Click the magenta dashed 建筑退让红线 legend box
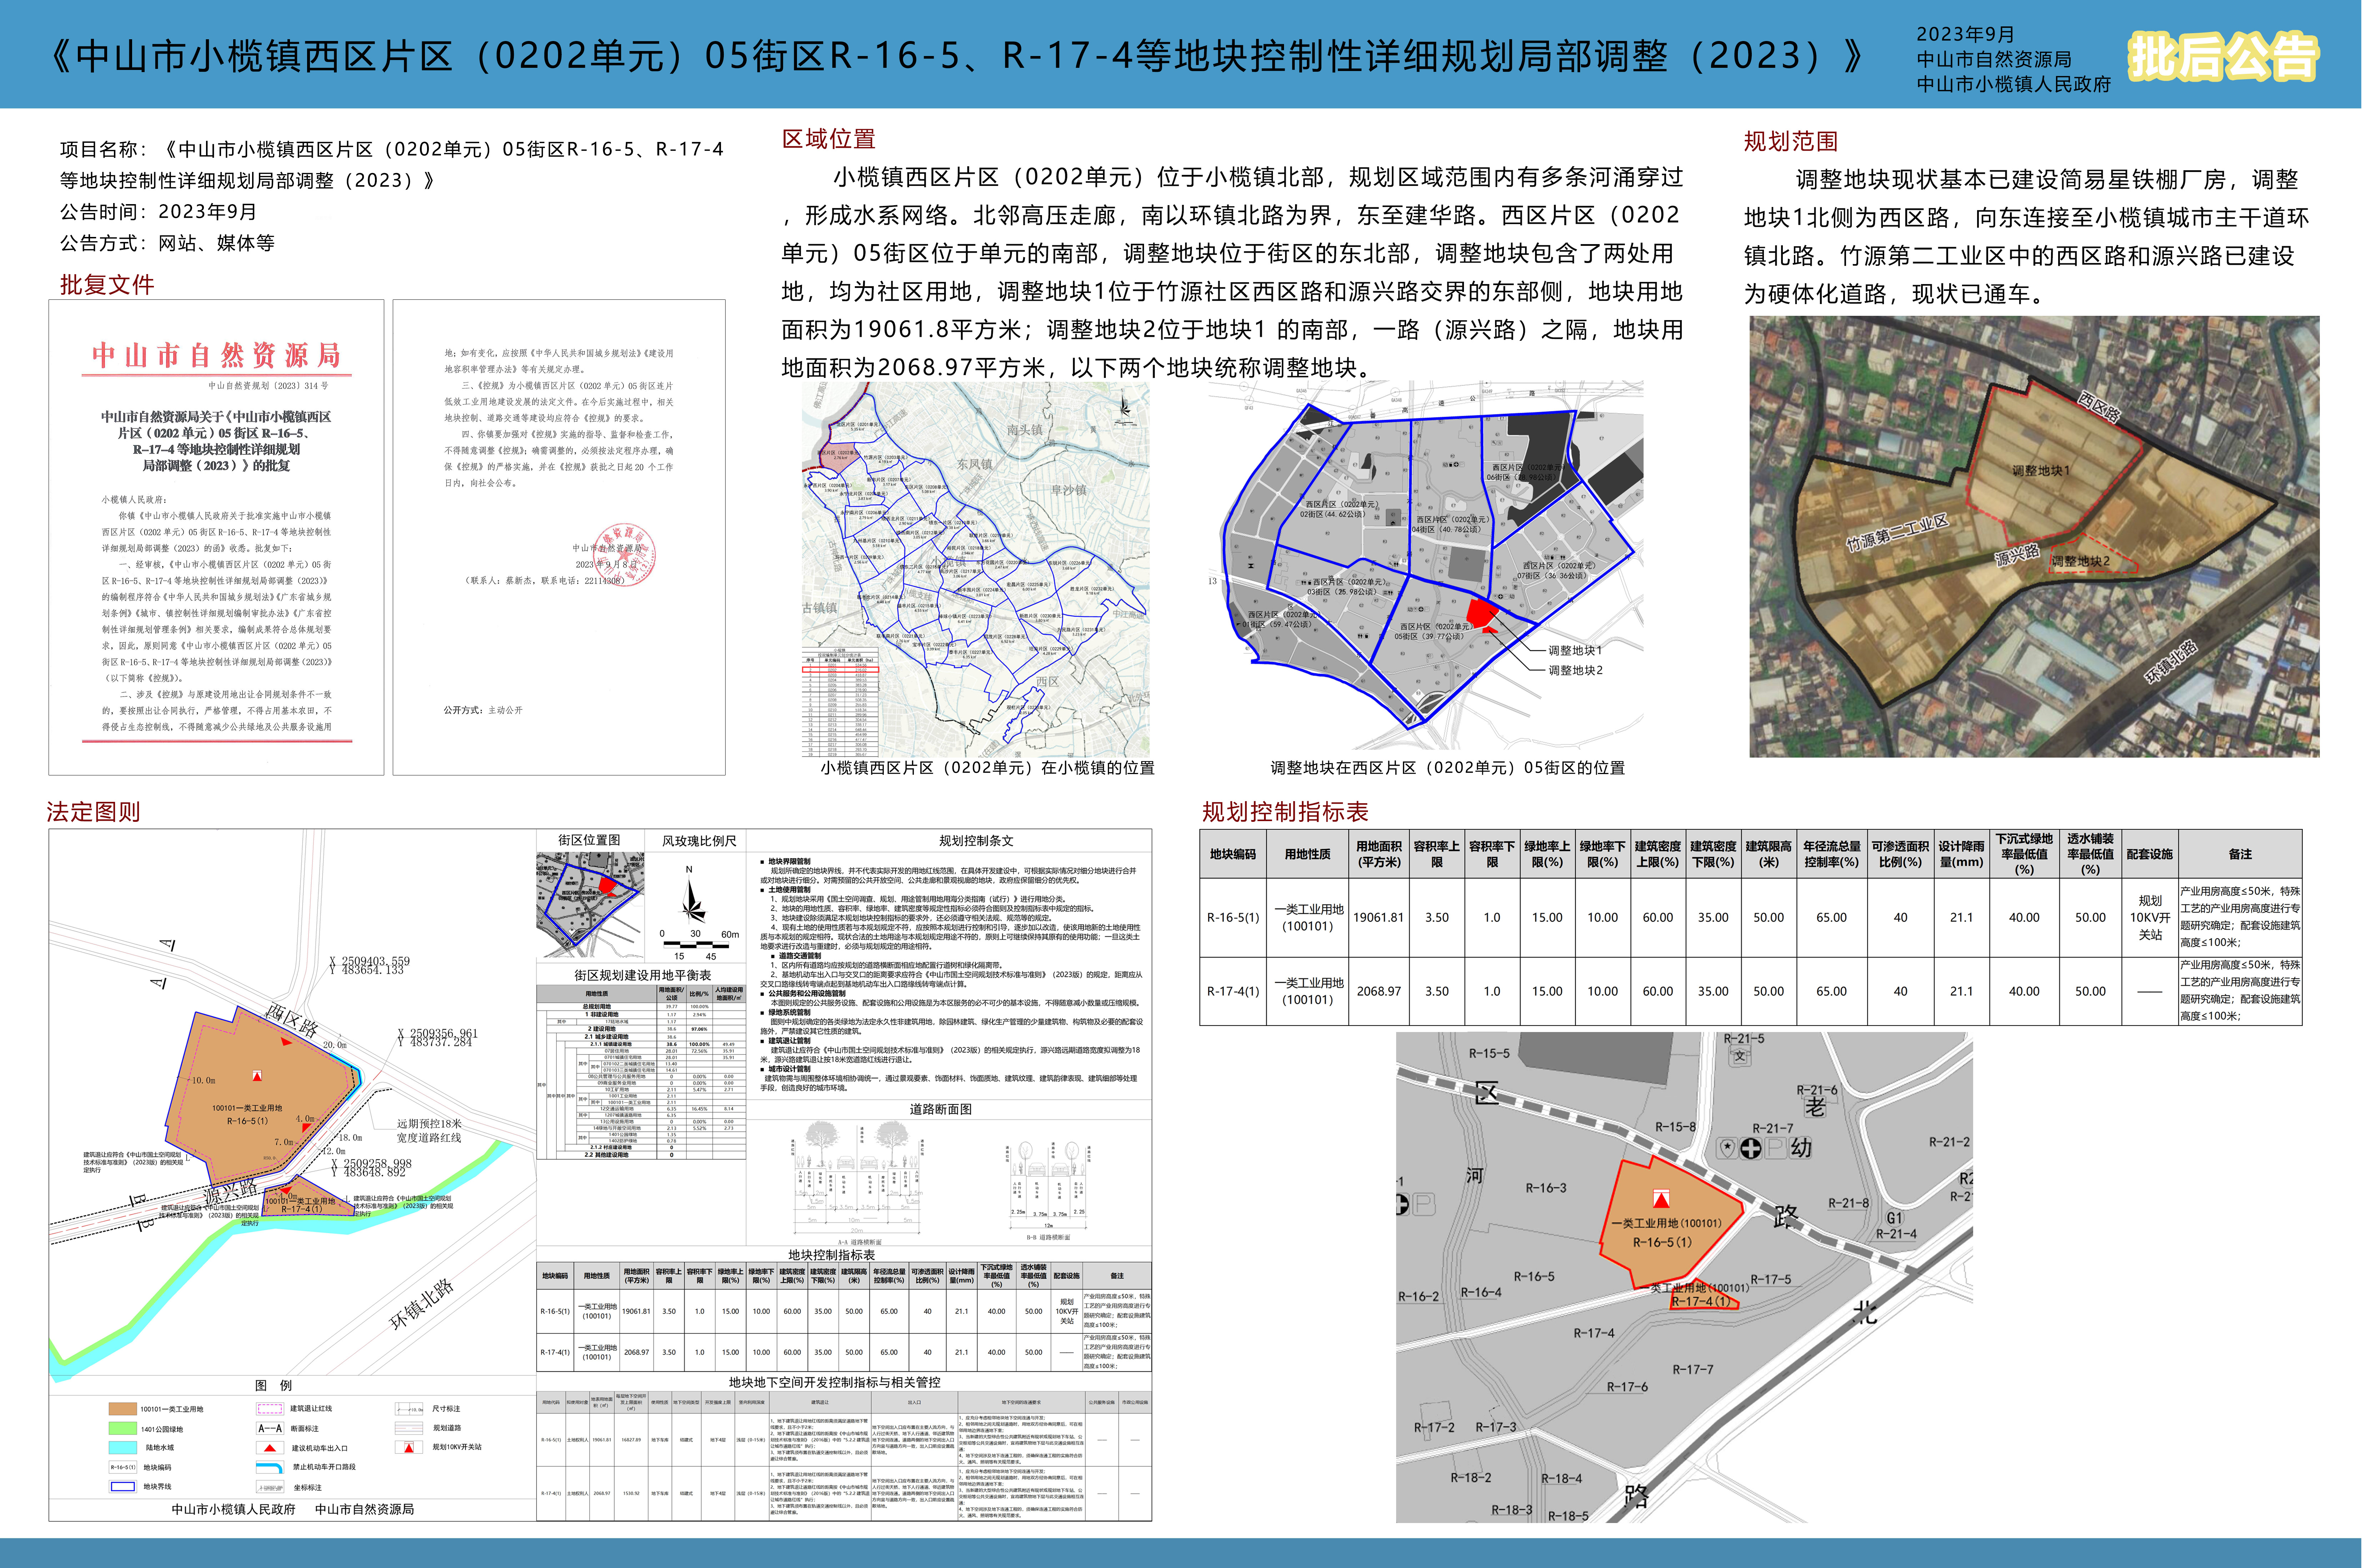Screen dimensions: 2362x1568 (x=270, y=1408)
